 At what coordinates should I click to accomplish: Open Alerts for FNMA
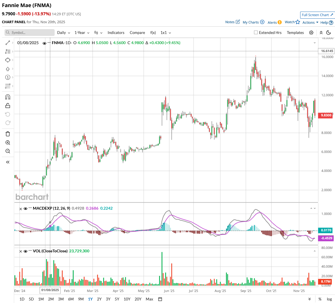click(x=274, y=22)
